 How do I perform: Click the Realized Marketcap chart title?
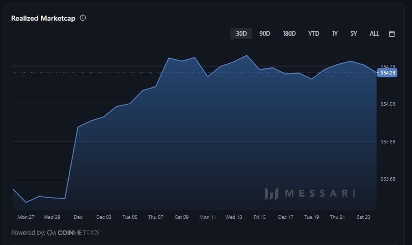pos(43,18)
